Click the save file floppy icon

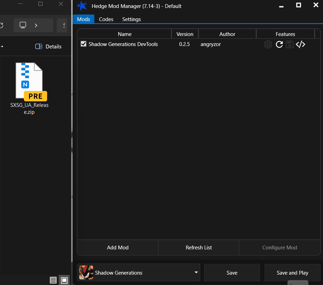coord(289,44)
